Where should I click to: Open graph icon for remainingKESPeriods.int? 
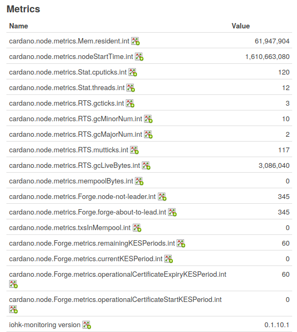coord(181,244)
